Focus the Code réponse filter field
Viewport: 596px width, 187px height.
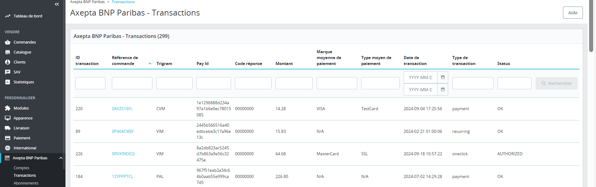coord(253,83)
